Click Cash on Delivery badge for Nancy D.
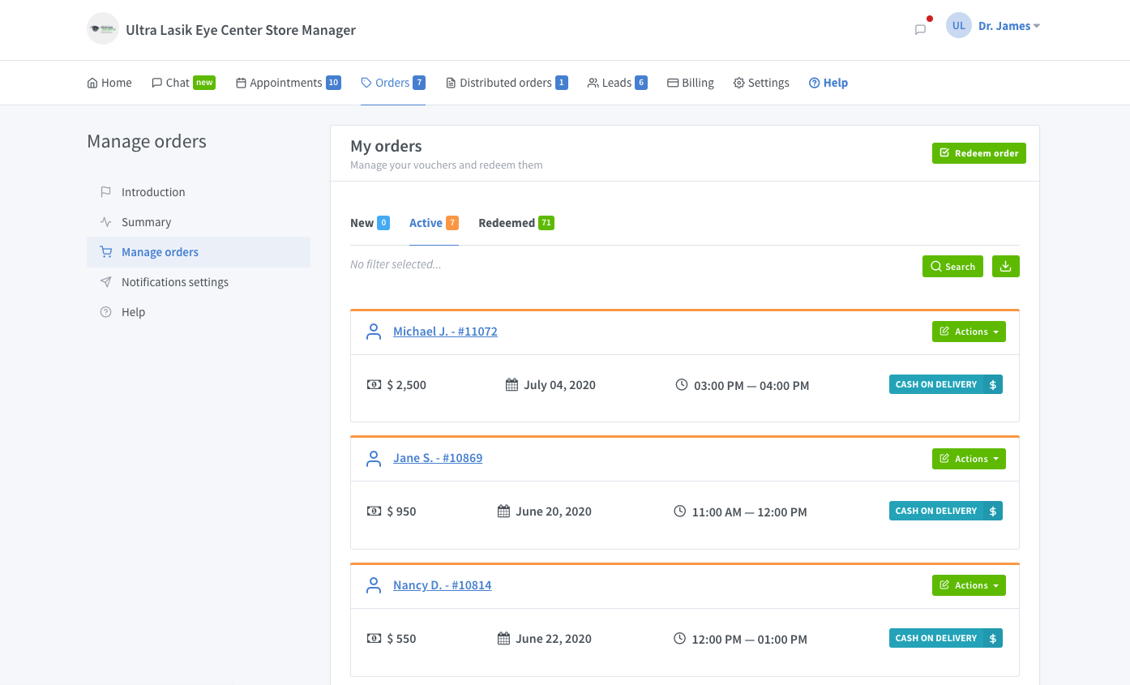Screen dimensions: 1130x685 [x=946, y=638]
